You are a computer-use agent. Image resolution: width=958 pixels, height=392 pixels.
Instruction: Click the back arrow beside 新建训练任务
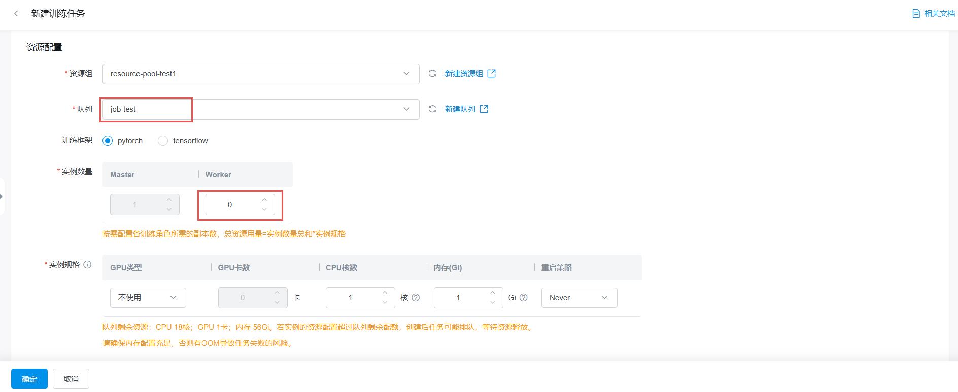coord(16,14)
